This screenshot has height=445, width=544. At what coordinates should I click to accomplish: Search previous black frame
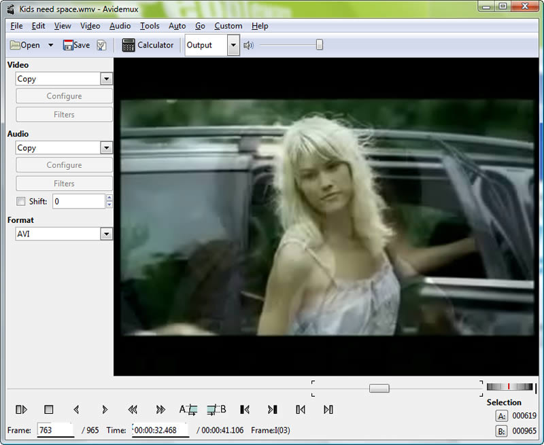tap(245, 410)
